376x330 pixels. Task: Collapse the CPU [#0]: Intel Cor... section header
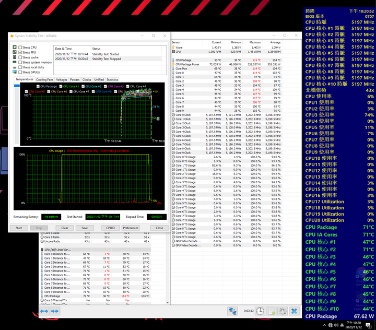click(x=95, y=250)
